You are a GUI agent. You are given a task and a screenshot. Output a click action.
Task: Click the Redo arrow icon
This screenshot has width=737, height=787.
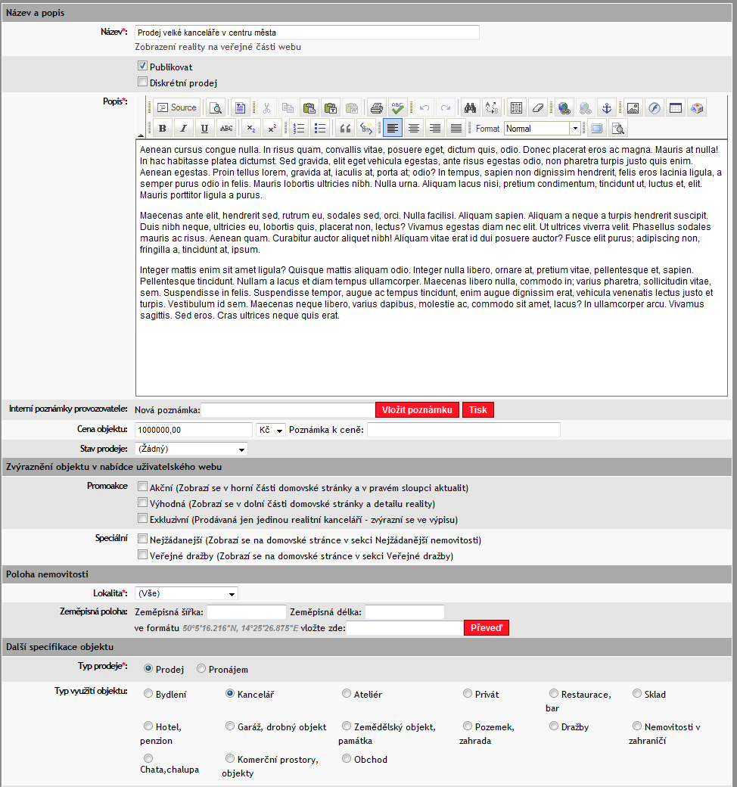446,107
